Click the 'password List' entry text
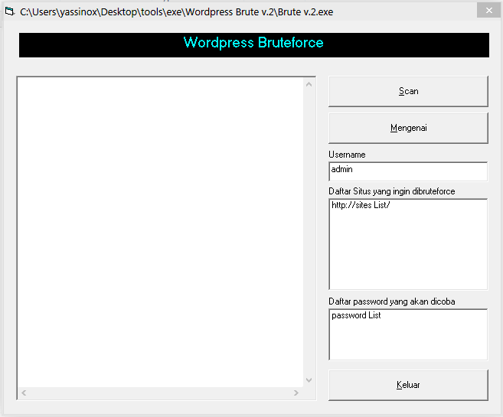 pyautogui.click(x=356, y=316)
